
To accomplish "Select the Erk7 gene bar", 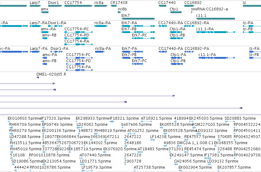I will 138,19.
